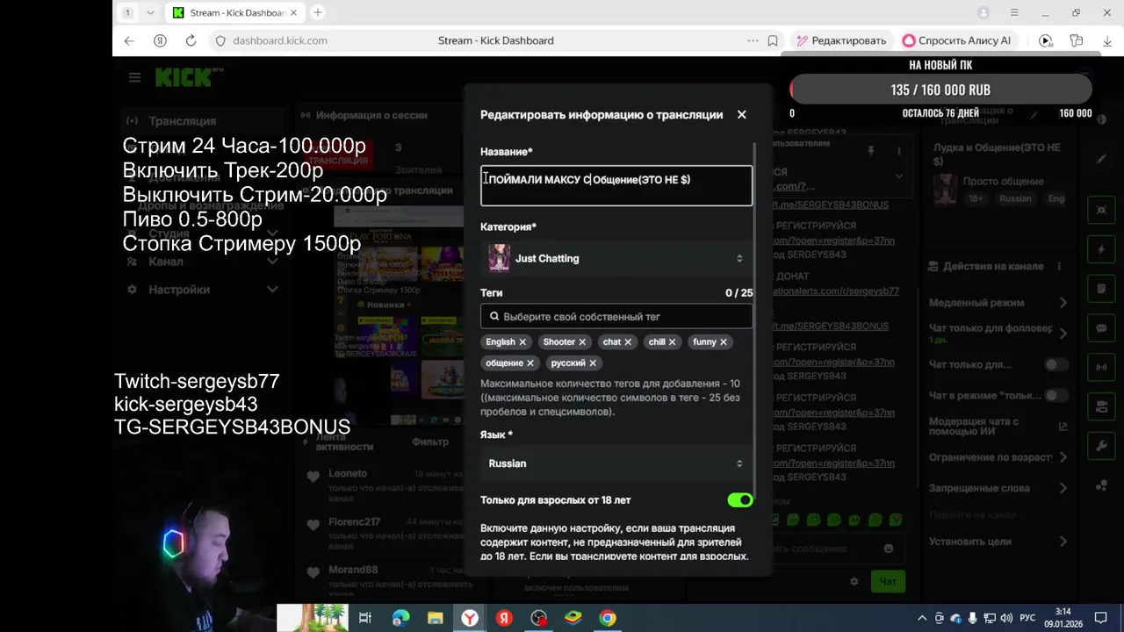Toggle the adults only 18+ switch

[x=740, y=500]
